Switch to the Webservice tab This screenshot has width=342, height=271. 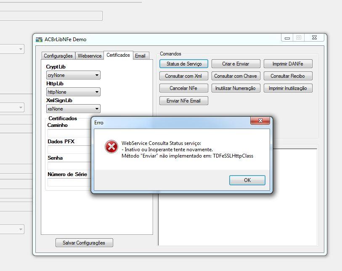coord(90,56)
